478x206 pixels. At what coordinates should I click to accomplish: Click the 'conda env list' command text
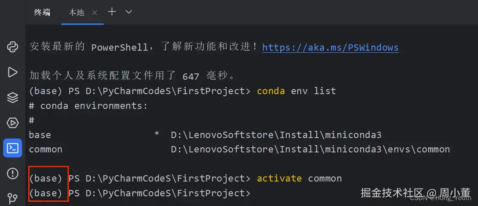pyautogui.click(x=296, y=91)
